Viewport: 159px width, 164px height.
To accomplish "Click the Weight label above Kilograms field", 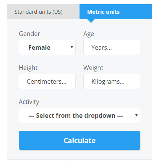I will click(x=93, y=68).
